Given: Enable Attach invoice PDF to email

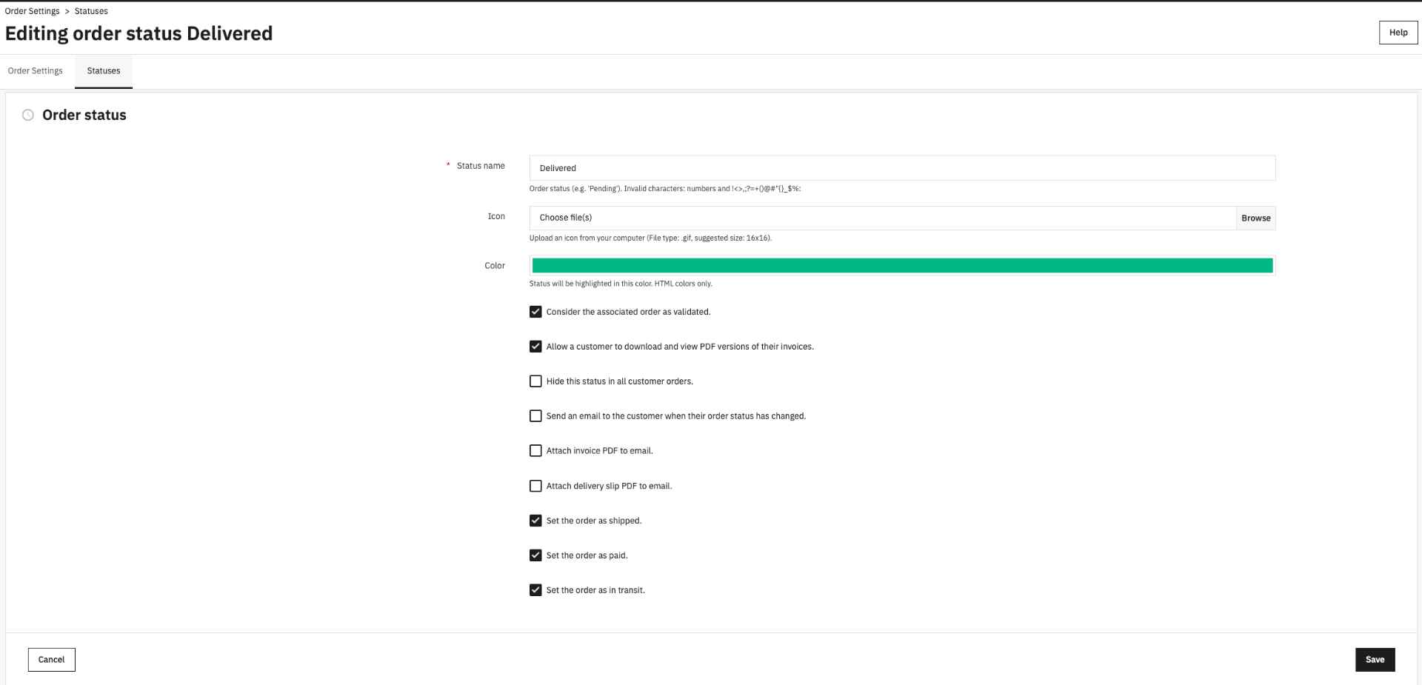Looking at the screenshot, I should 535,451.
